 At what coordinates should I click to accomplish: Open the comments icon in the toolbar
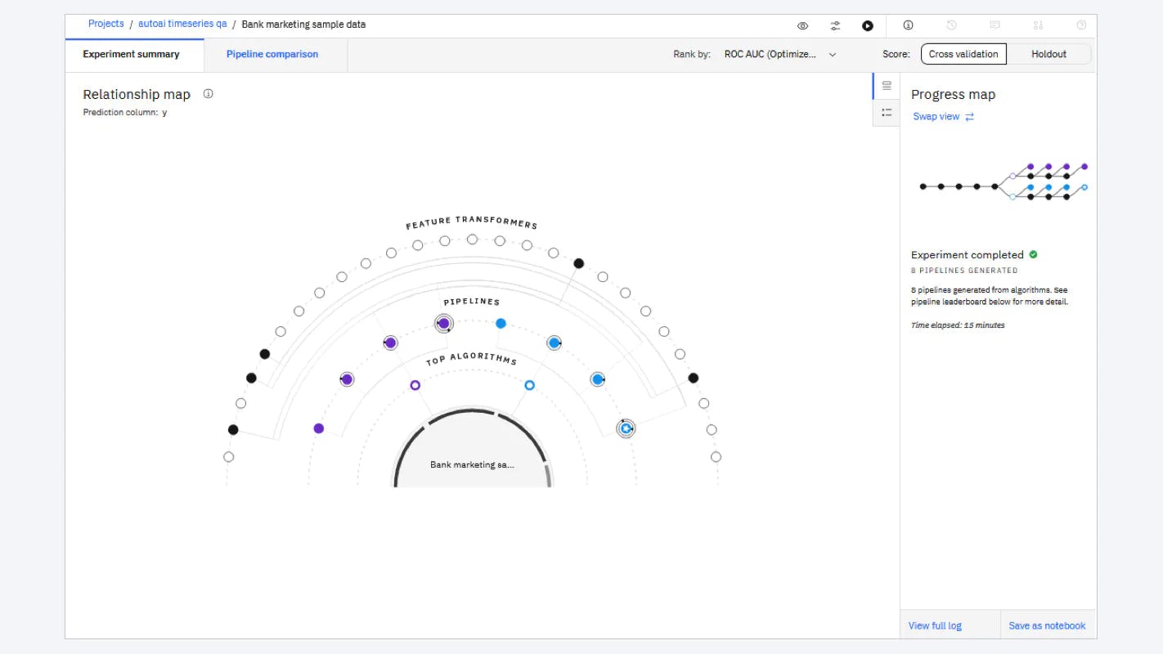995,25
